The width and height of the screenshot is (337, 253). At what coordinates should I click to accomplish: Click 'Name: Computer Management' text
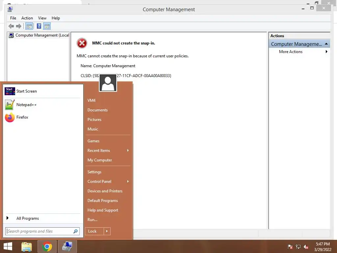click(x=108, y=66)
